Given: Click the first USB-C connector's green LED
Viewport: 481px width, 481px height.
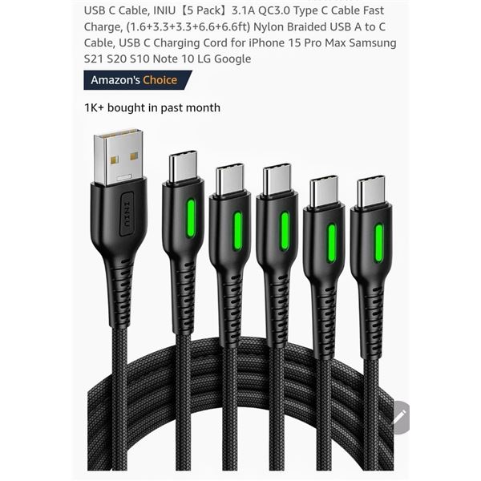Looking at the screenshot, I should 191,218.
